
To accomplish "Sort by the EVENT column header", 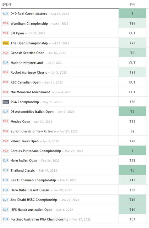I will 7,4.
